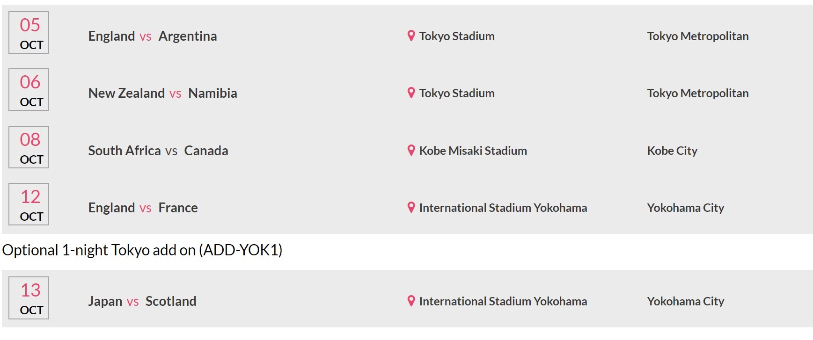Click the Kobe Misaki Stadium venue name
This screenshot has height=340, width=813.
click(x=473, y=151)
